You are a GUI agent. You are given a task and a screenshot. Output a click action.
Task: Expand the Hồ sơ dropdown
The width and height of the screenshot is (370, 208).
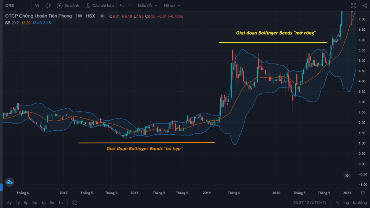(172, 5)
